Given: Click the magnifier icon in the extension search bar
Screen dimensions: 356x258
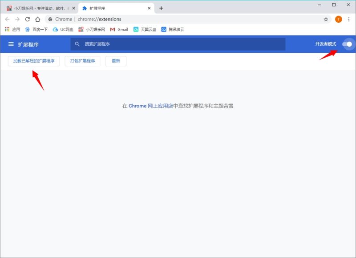Looking at the screenshot, I should pyautogui.click(x=77, y=44).
